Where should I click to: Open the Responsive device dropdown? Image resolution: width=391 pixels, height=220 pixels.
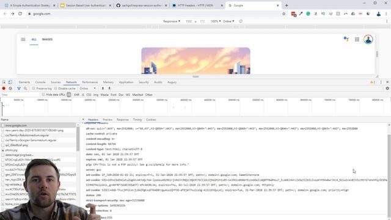172,21
